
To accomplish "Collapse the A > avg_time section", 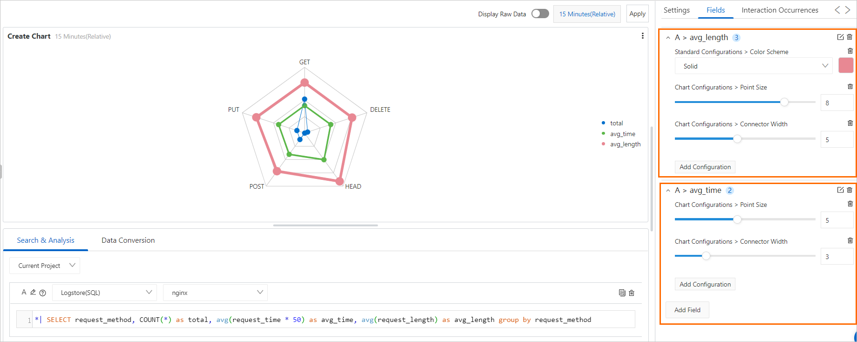I will tap(668, 190).
